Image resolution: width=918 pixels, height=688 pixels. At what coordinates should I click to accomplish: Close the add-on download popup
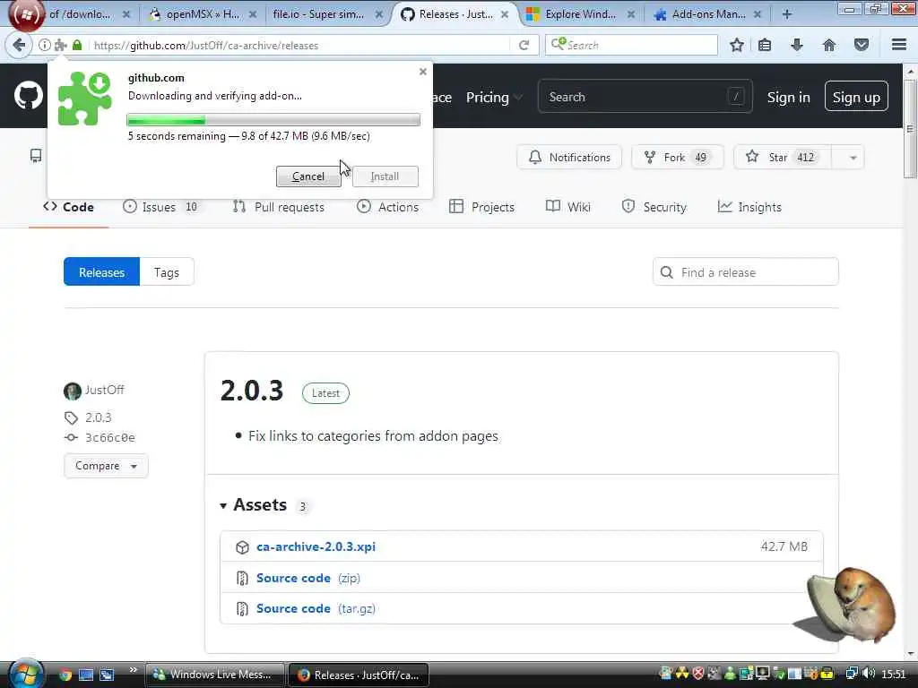pyautogui.click(x=423, y=72)
